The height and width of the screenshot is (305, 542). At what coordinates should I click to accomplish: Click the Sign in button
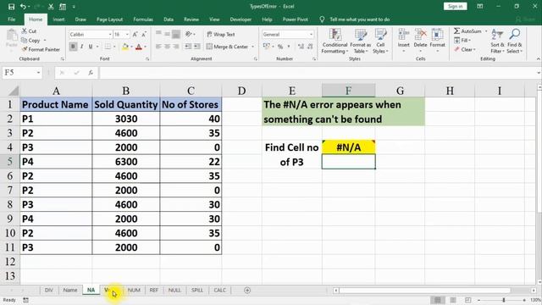(x=456, y=6)
